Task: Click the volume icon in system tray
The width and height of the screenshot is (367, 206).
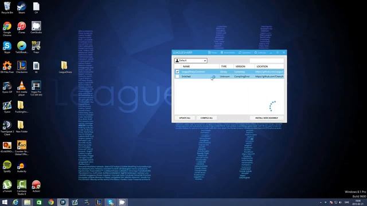Action: 341,202
